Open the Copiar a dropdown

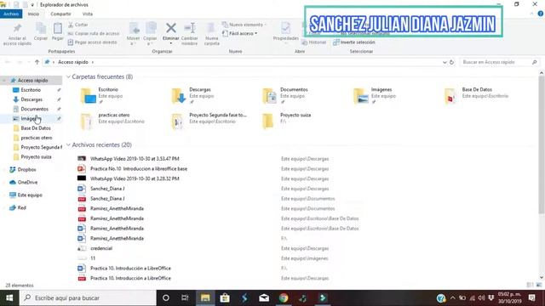coord(150,34)
